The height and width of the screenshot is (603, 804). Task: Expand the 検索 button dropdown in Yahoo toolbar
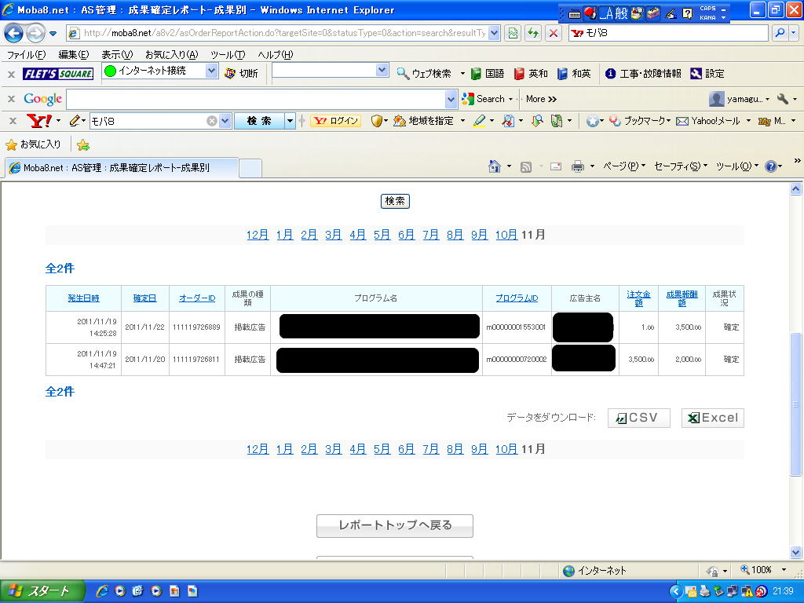click(x=291, y=121)
